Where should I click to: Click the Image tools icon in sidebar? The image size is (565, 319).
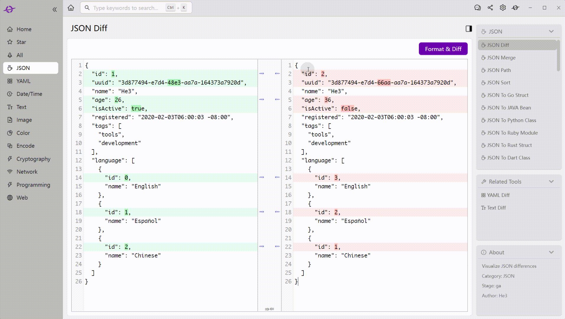click(x=10, y=120)
